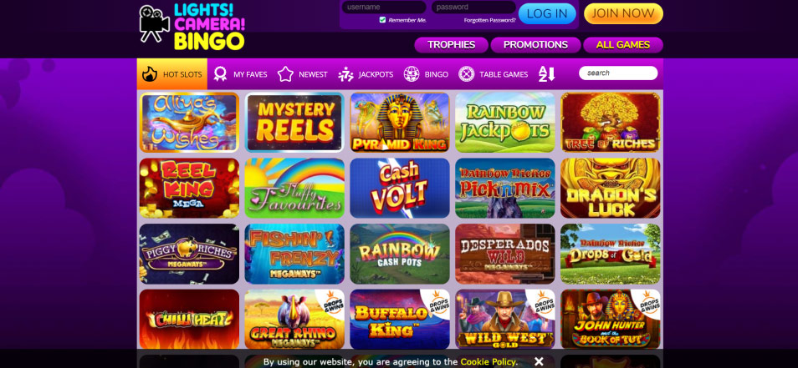The height and width of the screenshot is (368, 798).
Task: Switch to the All Games menu
Action: tap(623, 45)
